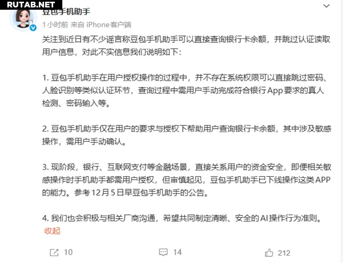Click the point 2 paragraph text
Image resolution: width=343 pixels, height=263 pixels.
186,135
